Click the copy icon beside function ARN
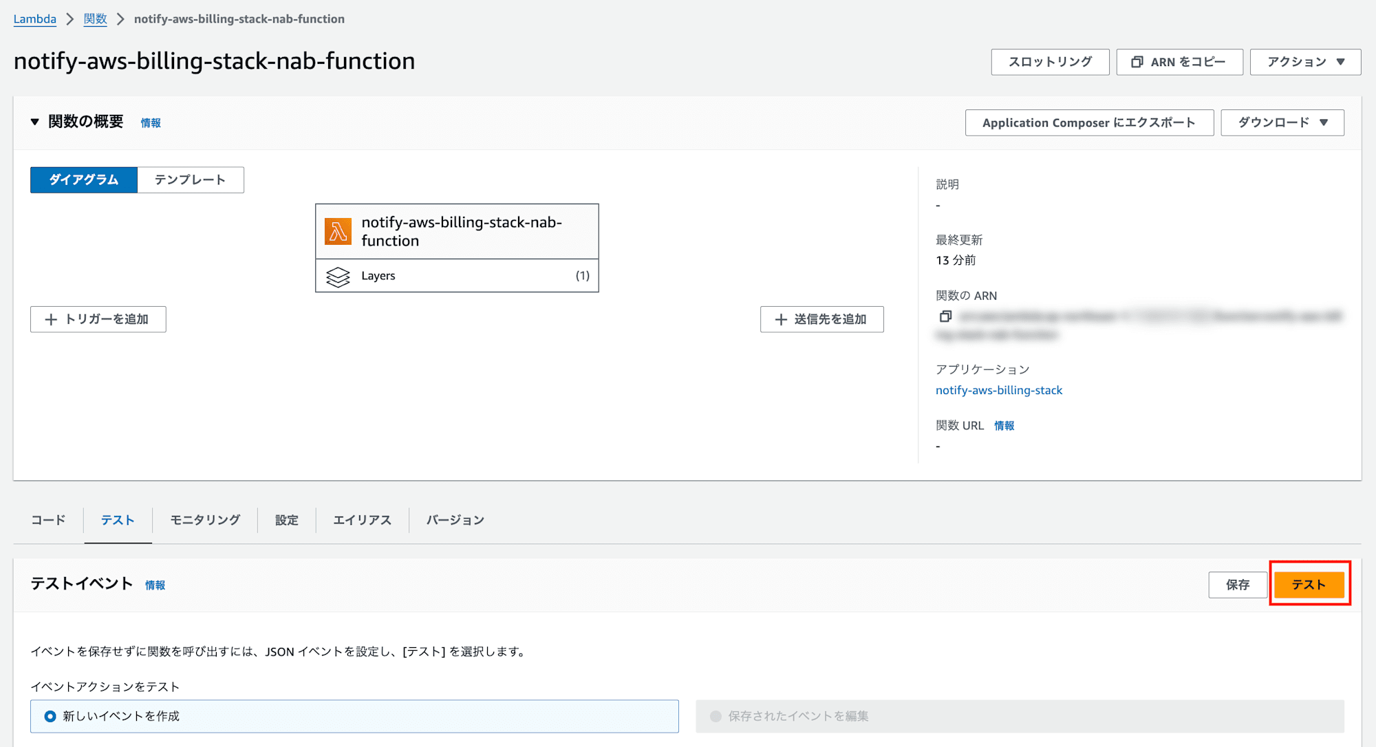Viewport: 1376px width, 747px height. 945,316
